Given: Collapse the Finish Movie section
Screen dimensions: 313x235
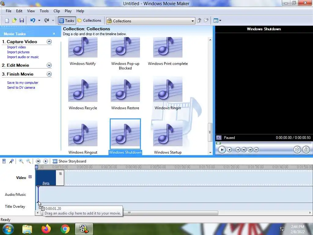Looking at the screenshot, I should pyautogui.click(x=49, y=74).
